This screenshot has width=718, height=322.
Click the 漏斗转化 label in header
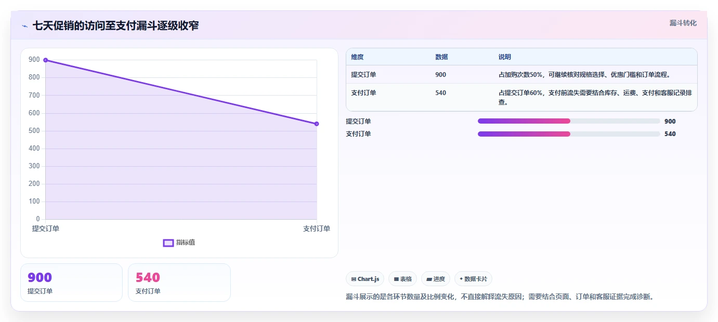pyautogui.click(x=683, y=23)
